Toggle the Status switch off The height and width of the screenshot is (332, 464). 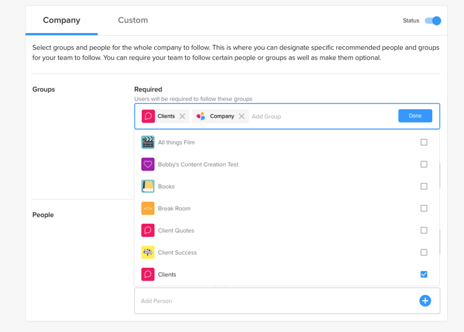point(433,21)
